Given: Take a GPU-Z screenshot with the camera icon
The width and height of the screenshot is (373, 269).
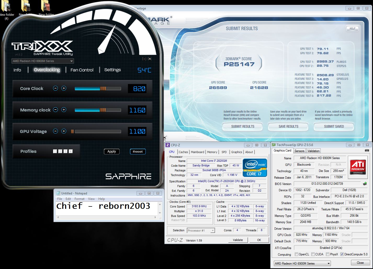Looking at the screenshot, I should [x=367, y=150].
